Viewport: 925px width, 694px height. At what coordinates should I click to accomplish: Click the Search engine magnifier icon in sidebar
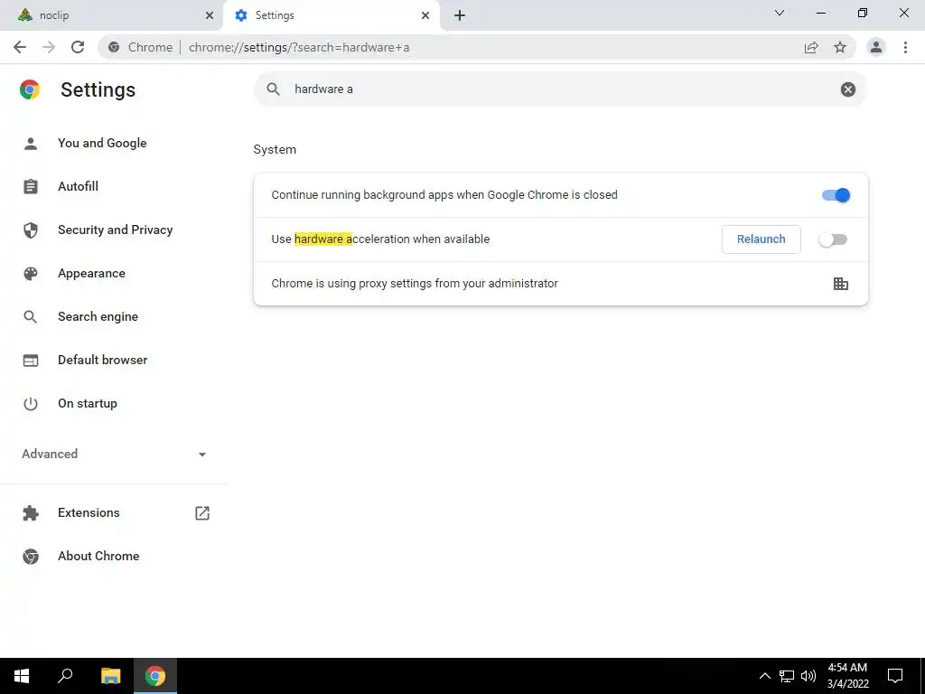(x=31, y=317)
